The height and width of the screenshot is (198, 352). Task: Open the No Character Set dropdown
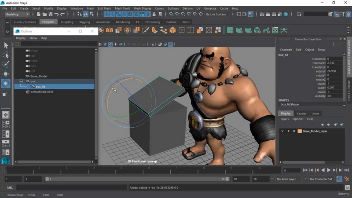point(322,179)
